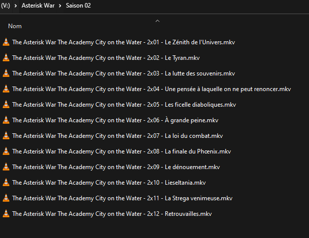
Task: Click VLC cone icon for 2x02 Le Tyran
Action: 6,58
